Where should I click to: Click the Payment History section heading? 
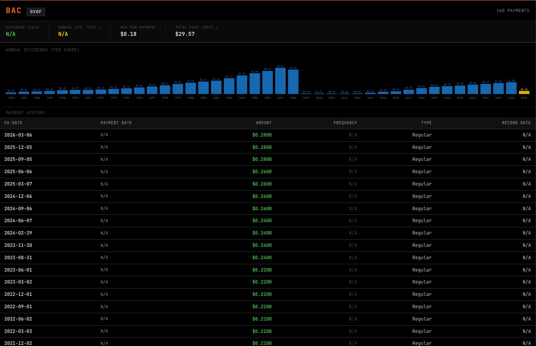(26, 113)
